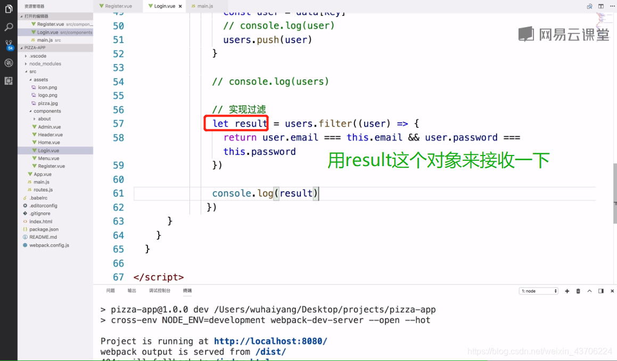Switch to the Login.vue editor tab
Image resolution: width=617 pixels, height=361 pixels.
tap(165, 6)
